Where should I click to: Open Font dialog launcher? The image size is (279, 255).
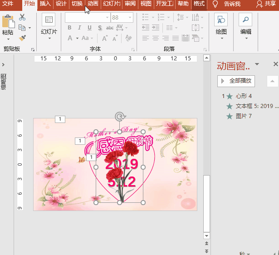pyautogui.click(x=133, y=49)
